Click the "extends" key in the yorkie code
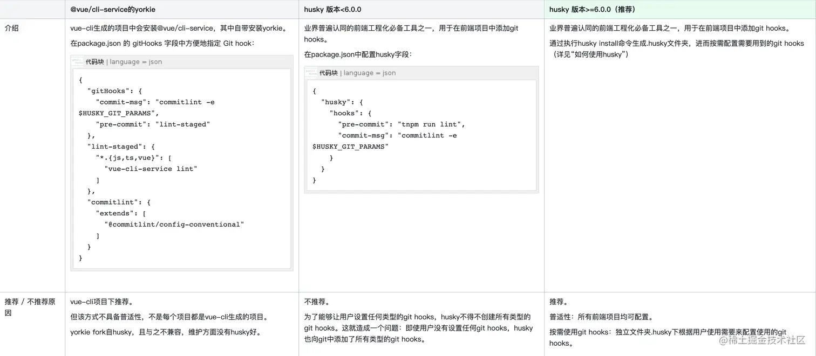Viewport: 816px width, 356px height. (x=115, y=213)
